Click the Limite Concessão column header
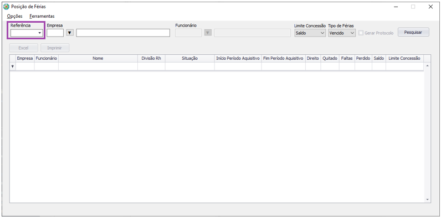This screenshot has width=441, height=217. point(404,59)
